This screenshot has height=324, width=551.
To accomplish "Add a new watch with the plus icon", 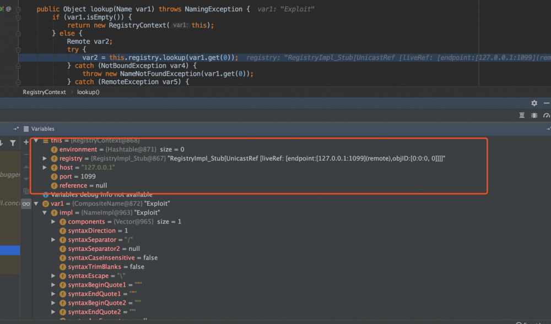I will pos(26,142).
